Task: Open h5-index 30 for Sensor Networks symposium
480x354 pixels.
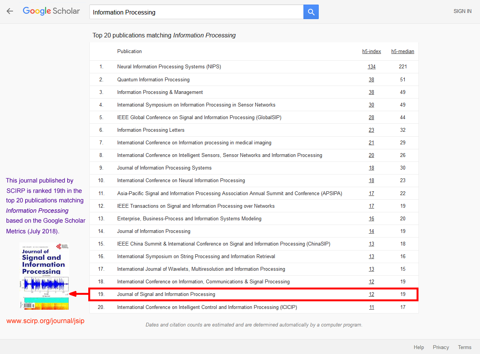Action: point(371,105)
